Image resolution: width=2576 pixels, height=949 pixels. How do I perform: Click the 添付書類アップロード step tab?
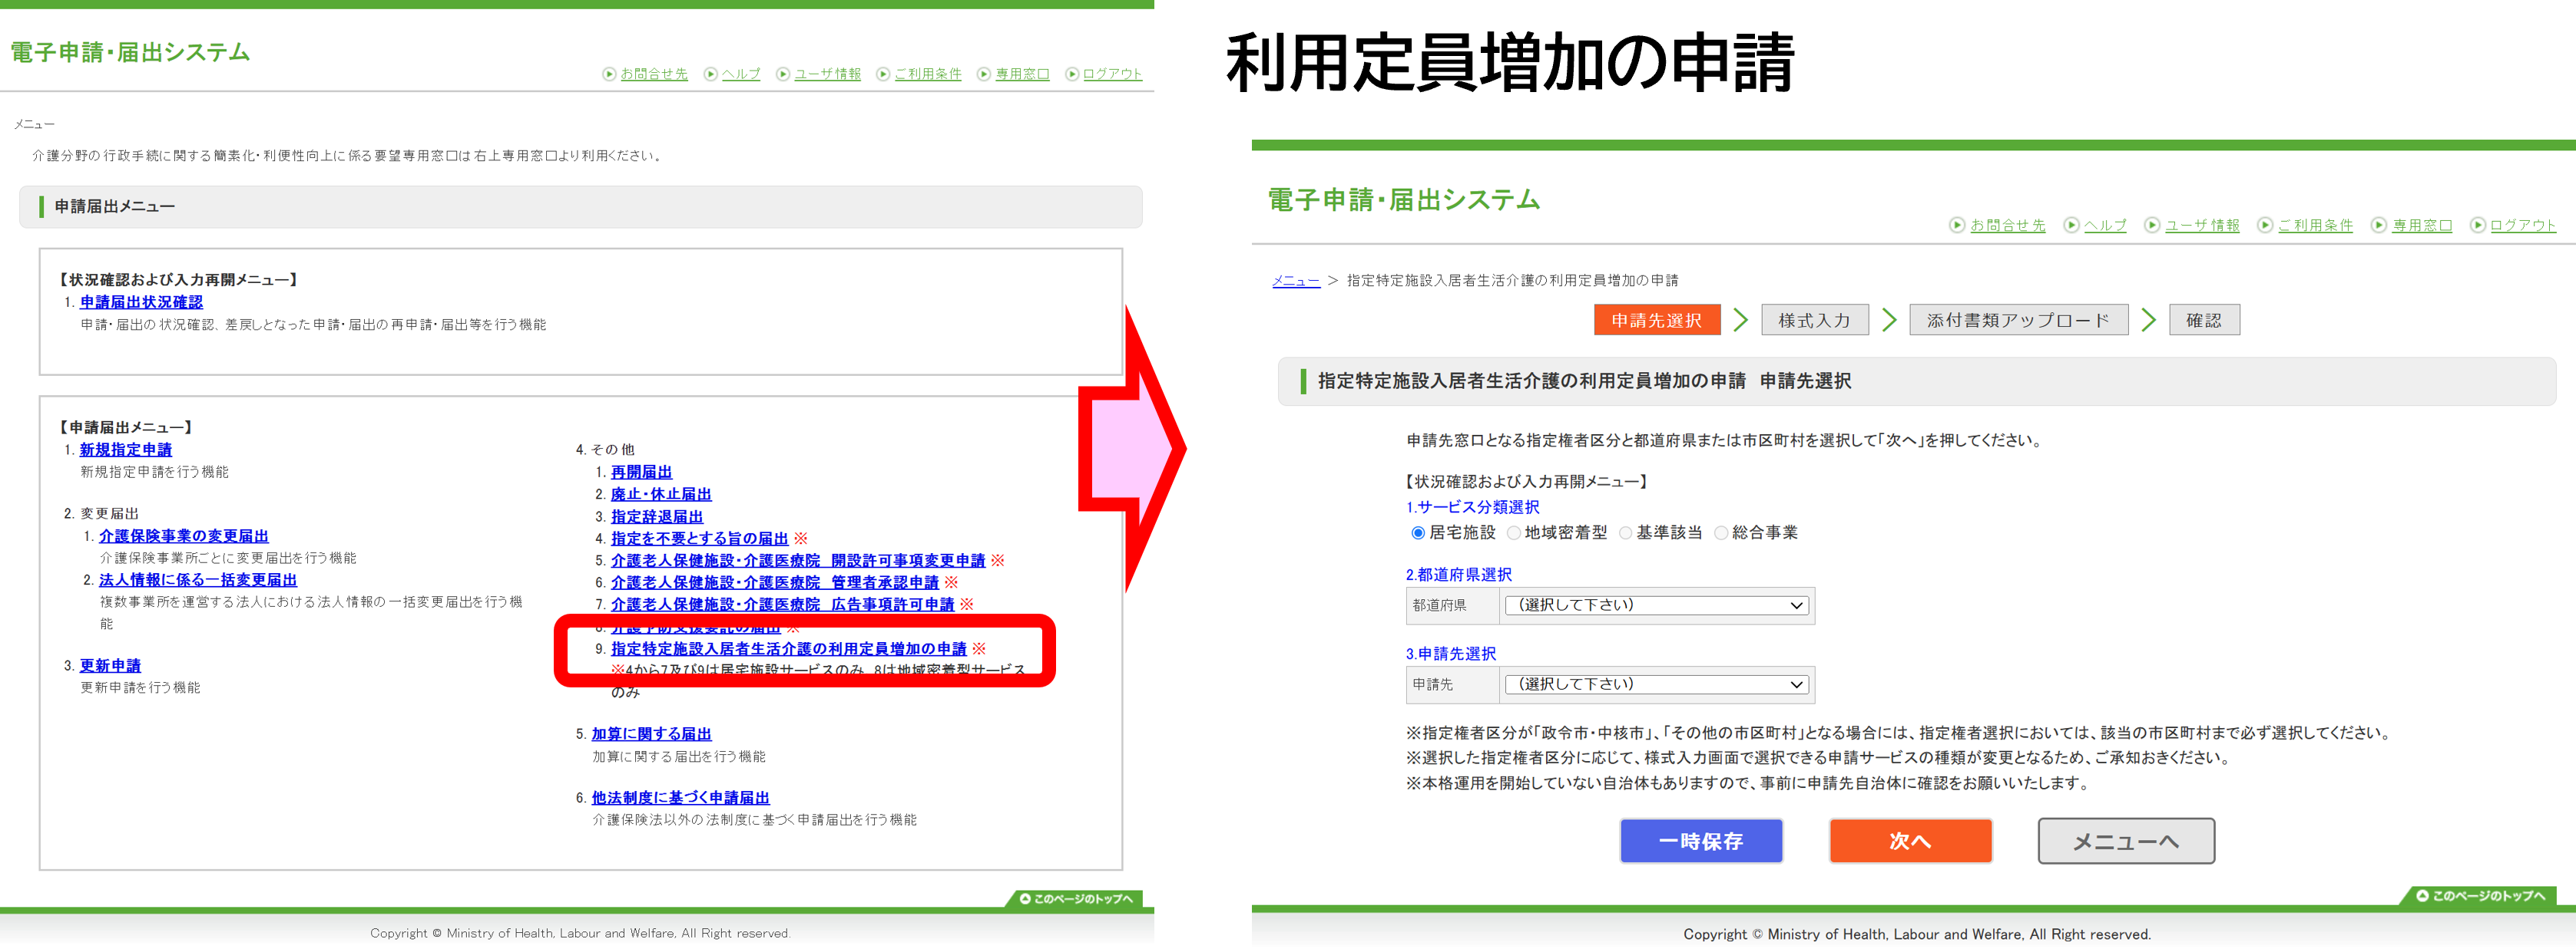(2018, 320)
